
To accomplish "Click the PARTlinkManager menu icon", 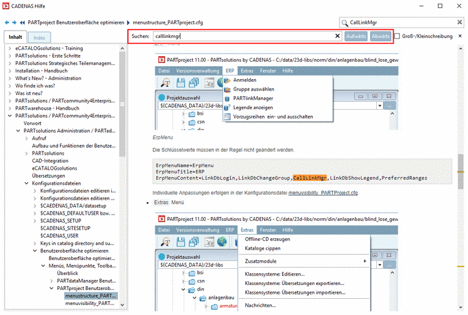I will pos(227,99).
